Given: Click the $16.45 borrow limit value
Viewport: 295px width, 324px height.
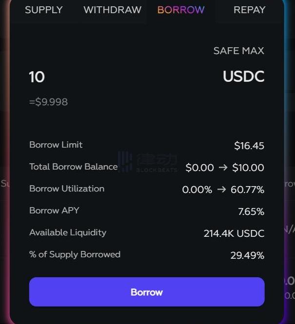Looking at the screenshot, I should tap(249, 146).
